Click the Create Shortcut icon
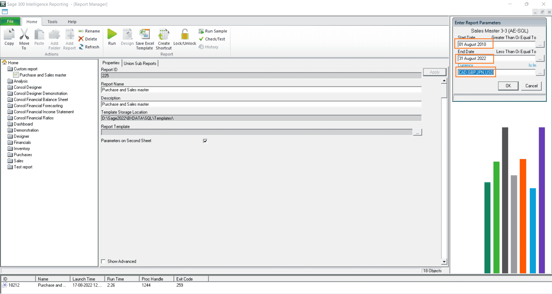 pyautogui.click(x=163, y=37)
